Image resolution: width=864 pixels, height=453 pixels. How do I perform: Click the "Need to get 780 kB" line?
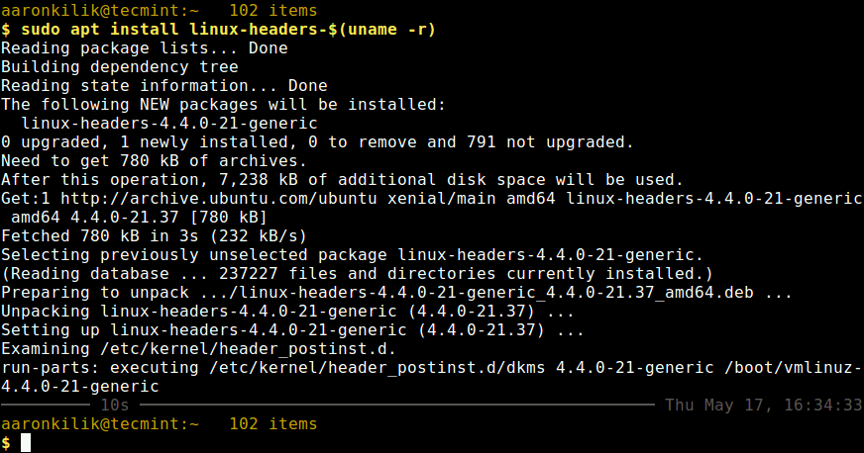click(155, 160)
